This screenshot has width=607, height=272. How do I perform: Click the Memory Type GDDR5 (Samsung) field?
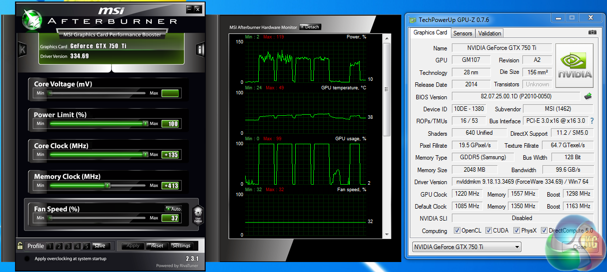pos(482,157)
